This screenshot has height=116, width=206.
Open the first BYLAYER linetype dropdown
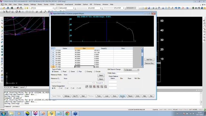pos(100,8)
